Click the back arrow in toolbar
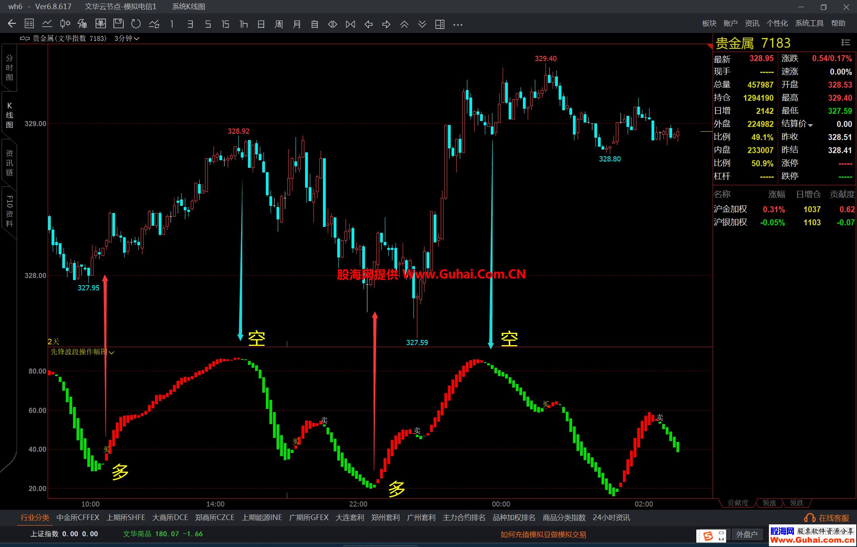The width and height of the screenshot is (857, 547). pos(12,24)
